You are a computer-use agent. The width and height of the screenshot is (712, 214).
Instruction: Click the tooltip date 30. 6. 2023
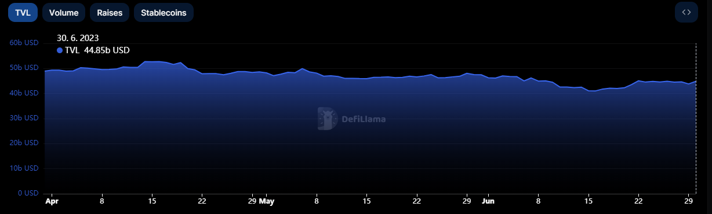pos(78,38)
